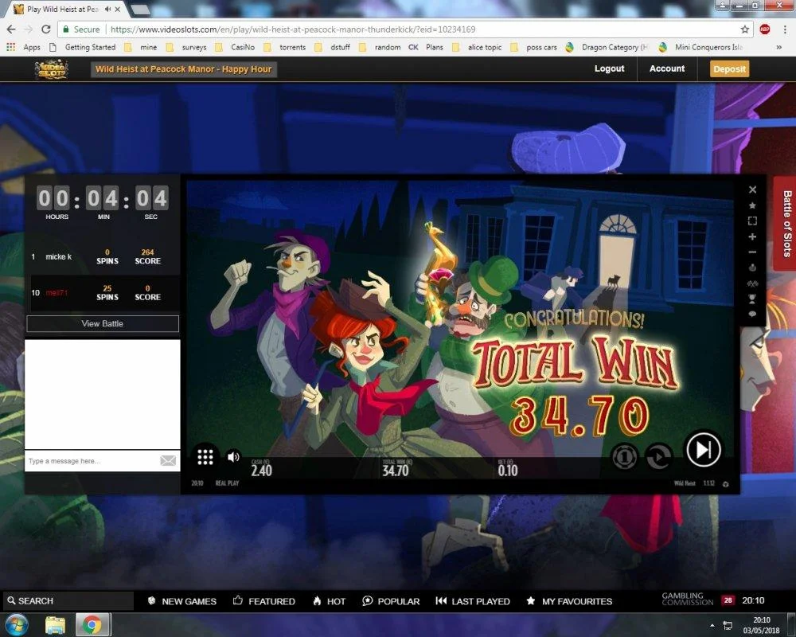This screenshot has width=796, height=637.
Task: Add game to favourites with star icon
Action: [x=752, y=205]
